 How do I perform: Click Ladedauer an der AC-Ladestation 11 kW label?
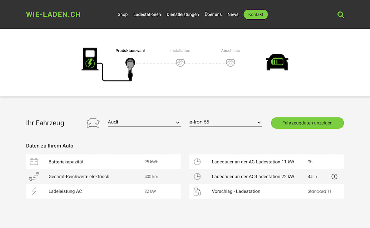(253, 162)
